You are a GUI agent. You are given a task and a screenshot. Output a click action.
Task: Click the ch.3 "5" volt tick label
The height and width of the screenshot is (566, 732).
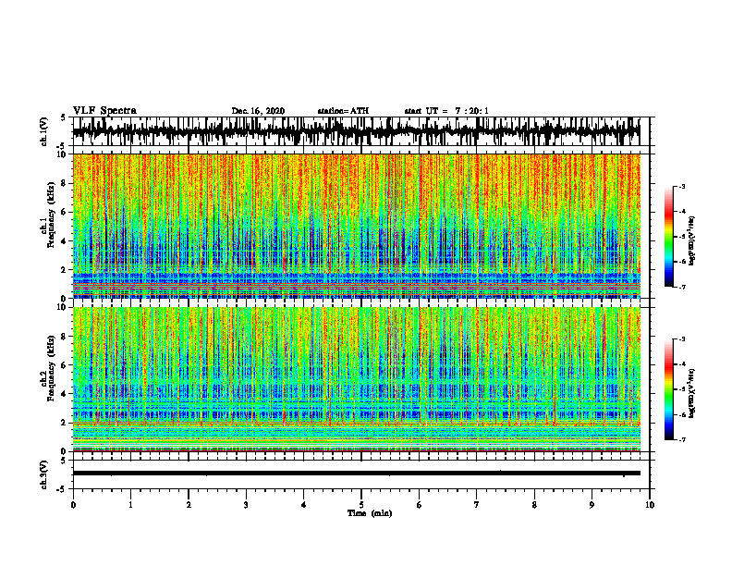click(x=63, y=461)
